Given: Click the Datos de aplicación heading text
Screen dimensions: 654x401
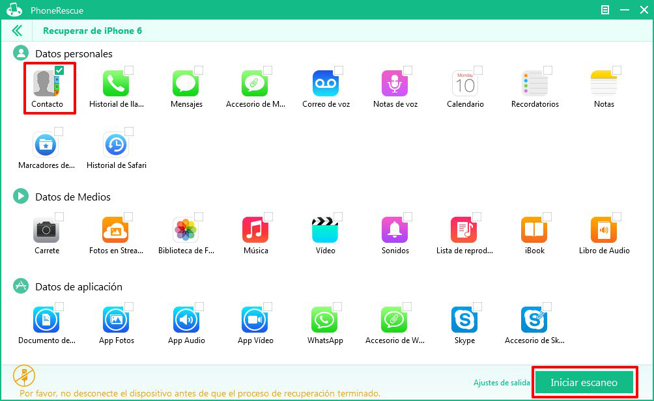Looking at the screenshot, I should pos(79,287).
